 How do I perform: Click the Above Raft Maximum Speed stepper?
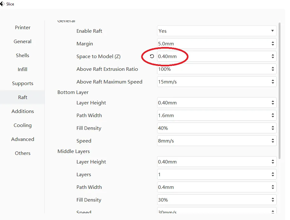(x=273, y=82)
